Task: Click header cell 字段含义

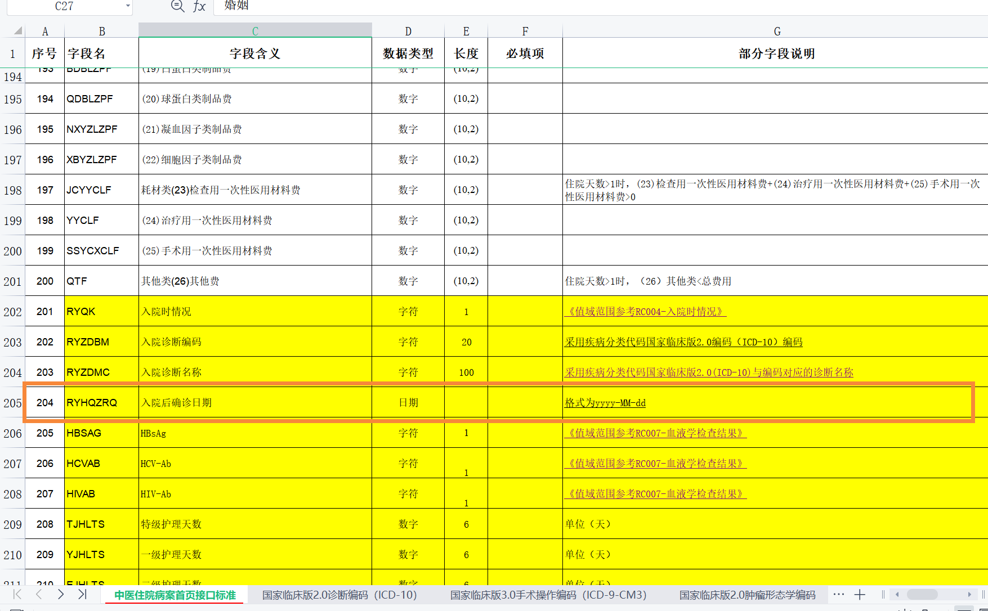Action: tap(255, 53)
